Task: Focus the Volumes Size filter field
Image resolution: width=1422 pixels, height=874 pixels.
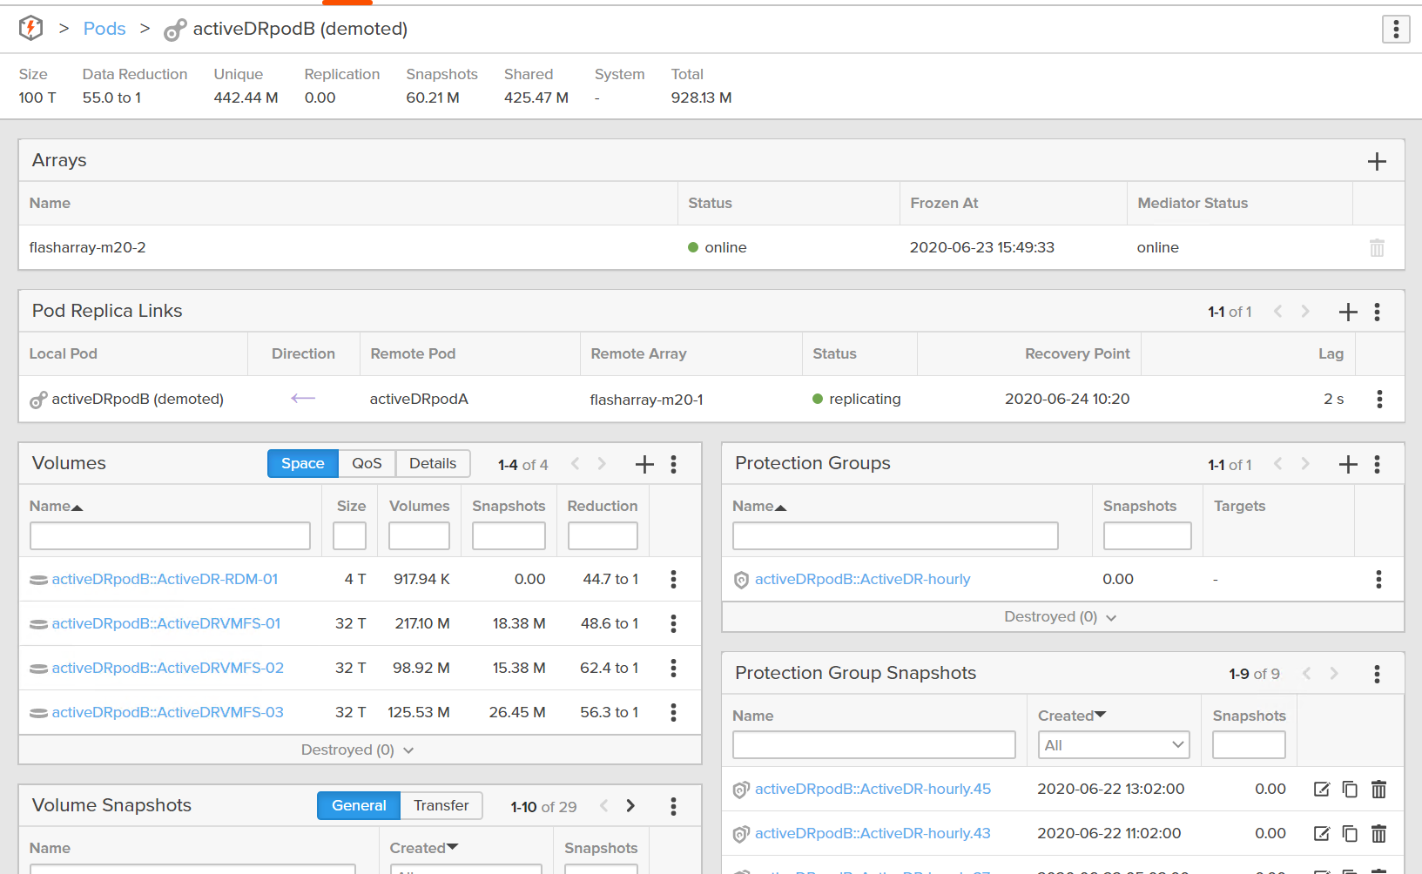Action: pyautogui.click(x=349, y=535)
